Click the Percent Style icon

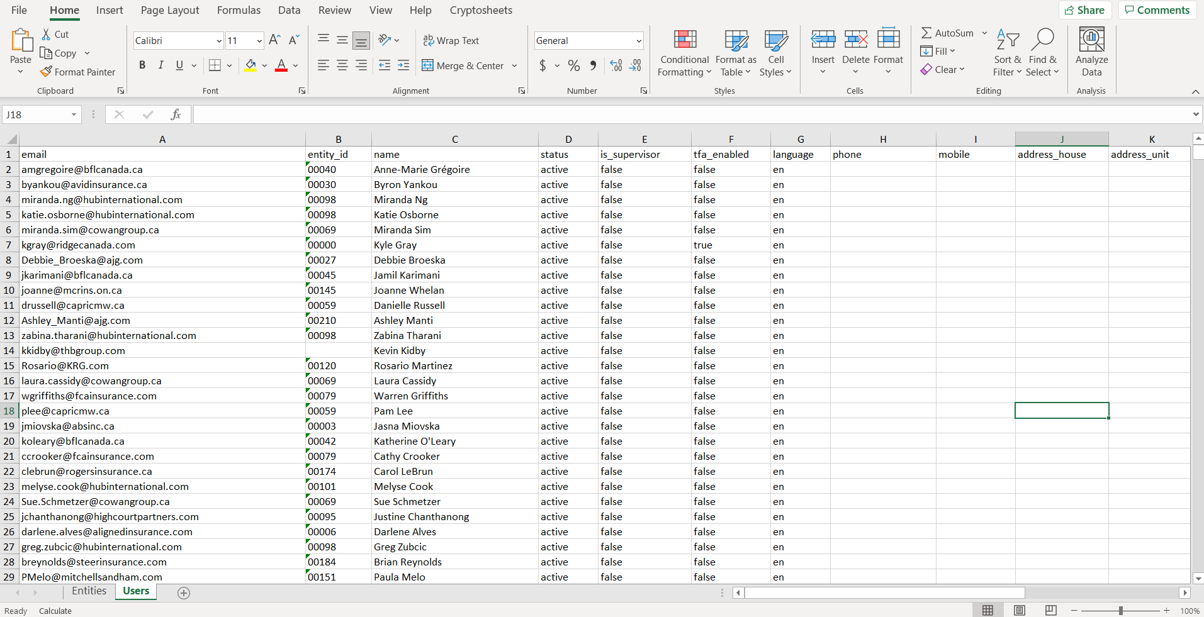pos(573,65)
